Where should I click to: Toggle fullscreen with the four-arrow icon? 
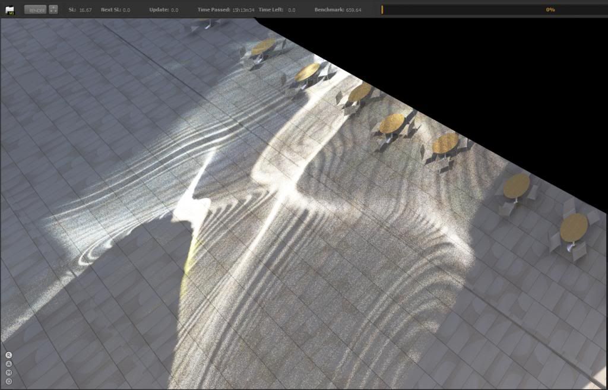[53, 9]
